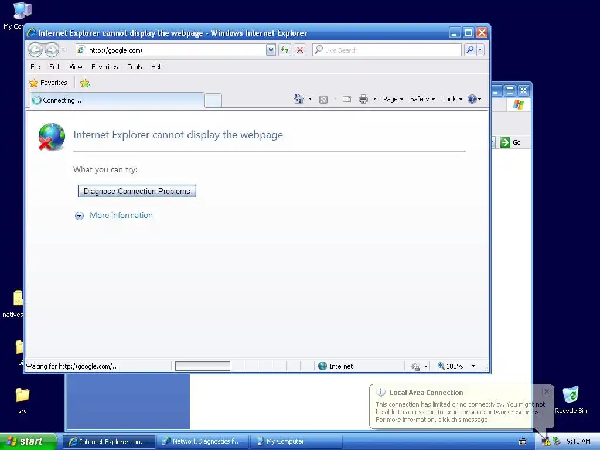600x450 pixels.
Task: Select the Recycle Bin desktop icon
Action: pos(571,400)
